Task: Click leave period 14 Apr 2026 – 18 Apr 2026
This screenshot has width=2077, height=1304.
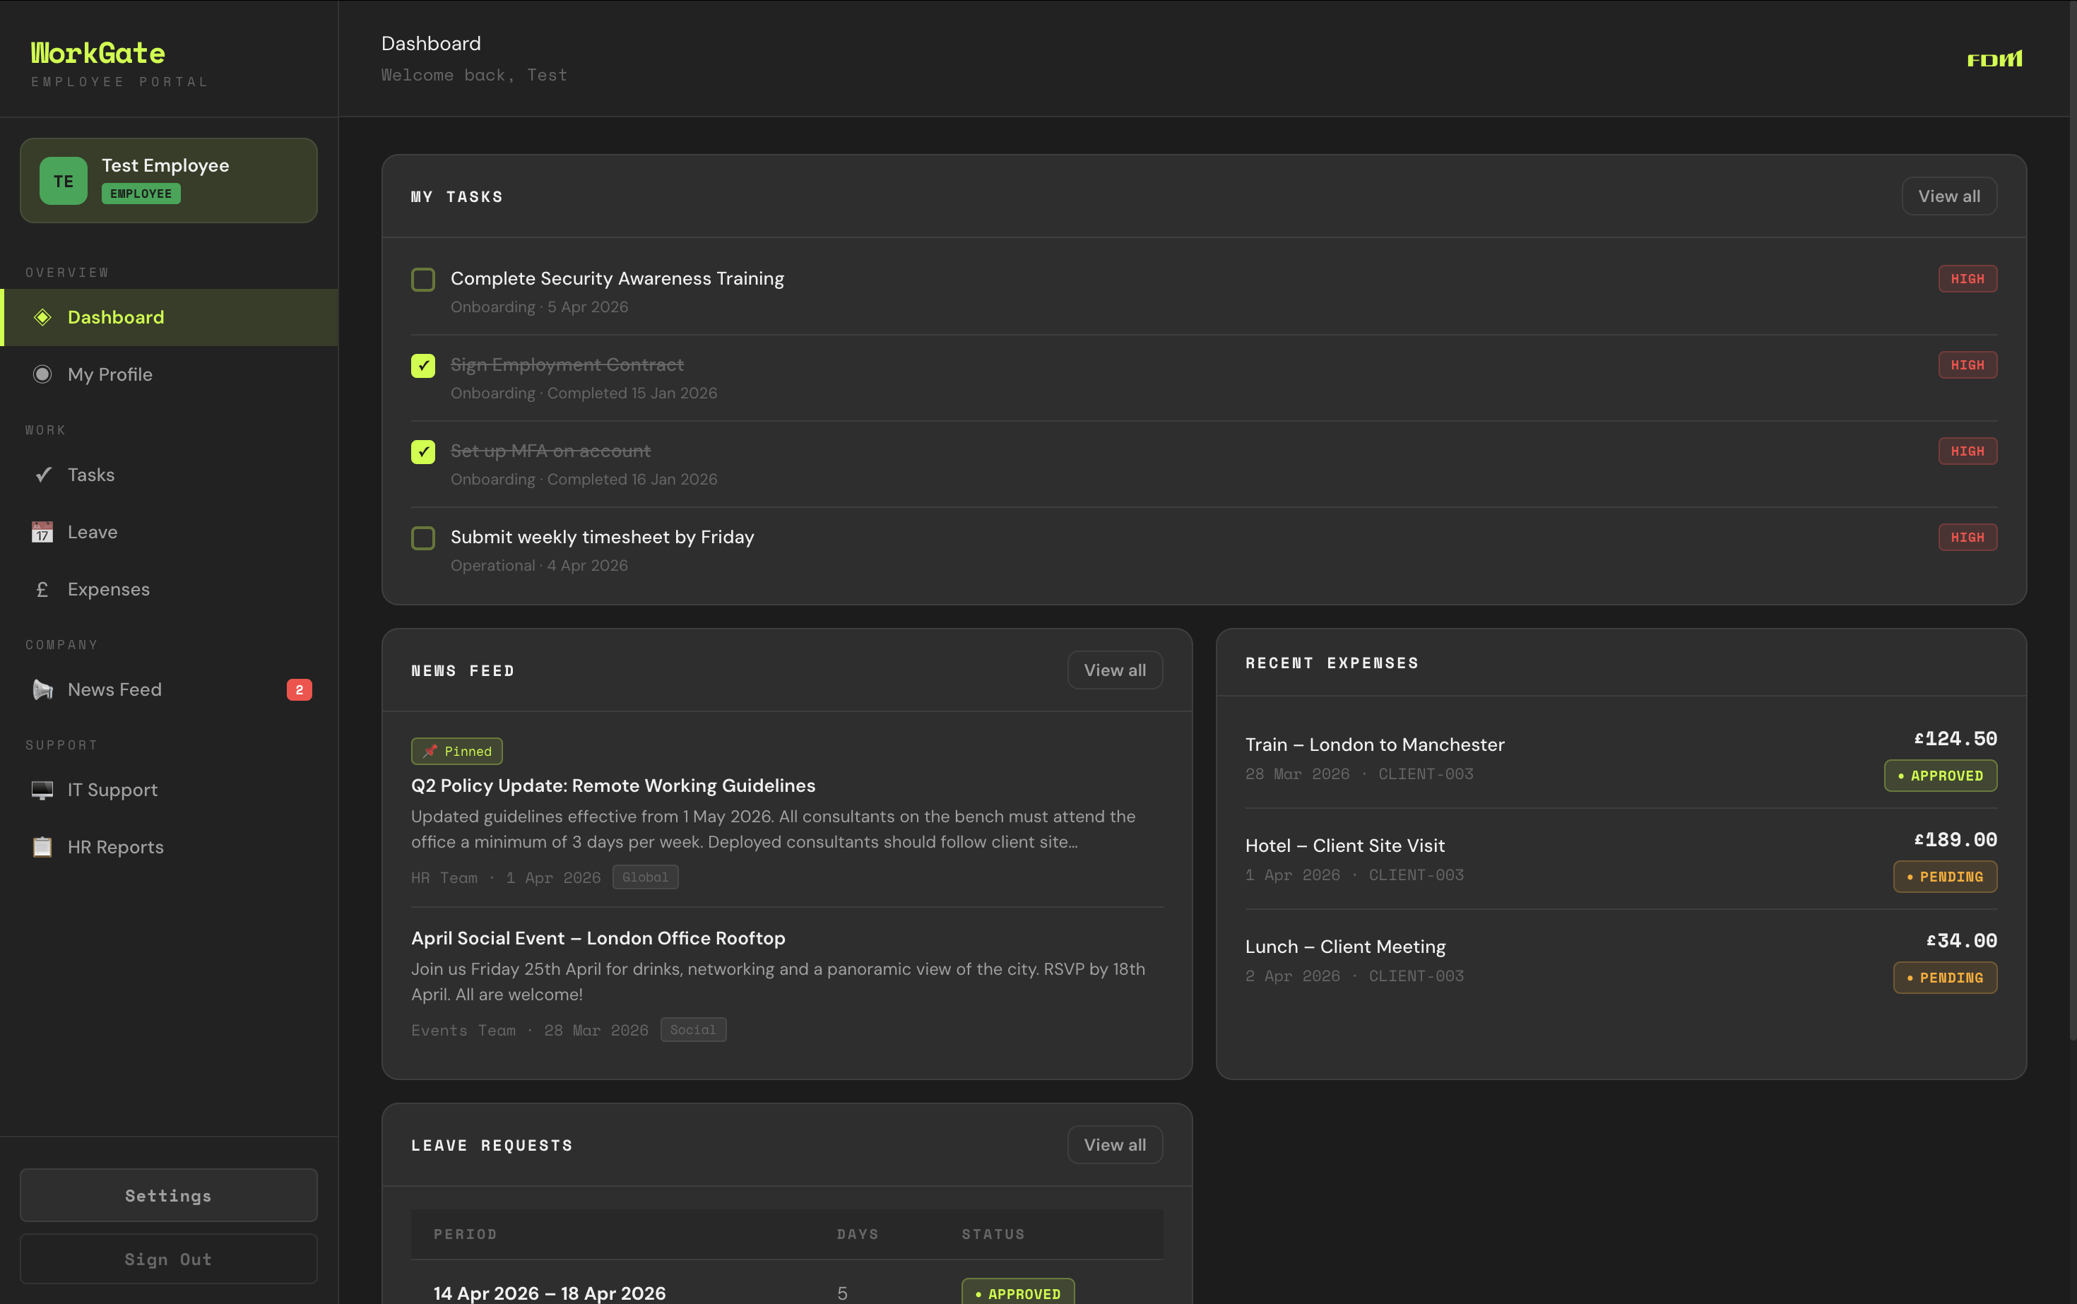Action: [550, 1293]
